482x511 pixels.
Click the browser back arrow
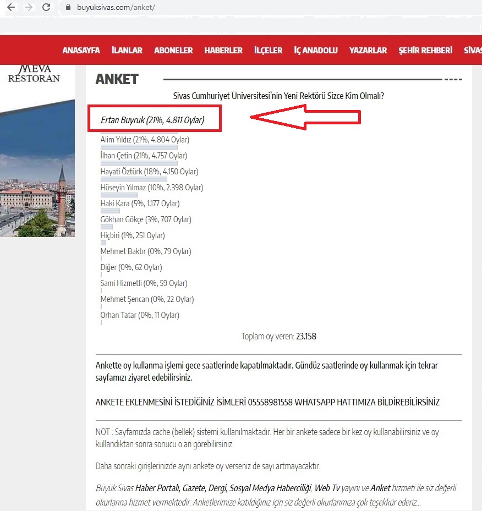[10, 8]
